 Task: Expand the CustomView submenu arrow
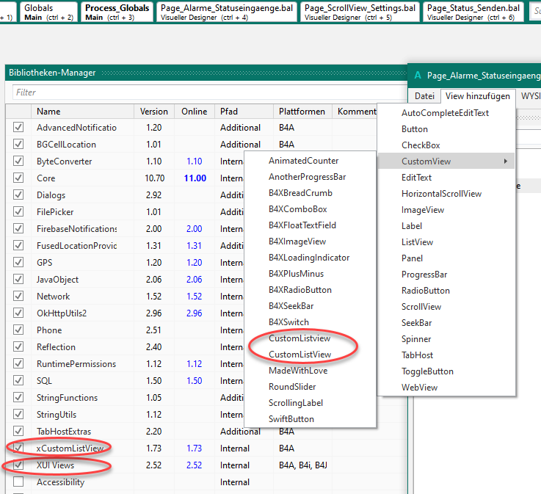click(506, 161)
